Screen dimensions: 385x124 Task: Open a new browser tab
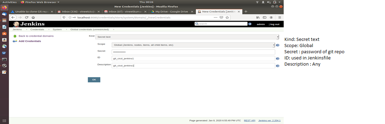click(x=246, y=12)
